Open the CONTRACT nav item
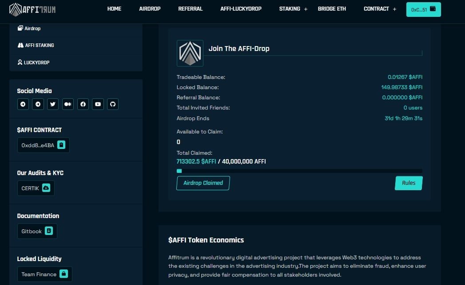This screenshot has width=465, height=285. [376, 9]
